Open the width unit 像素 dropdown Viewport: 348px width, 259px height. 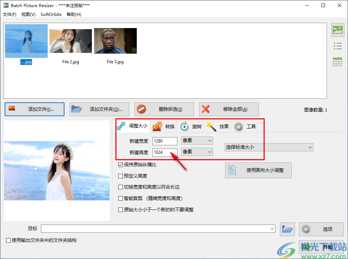[197, 140]
